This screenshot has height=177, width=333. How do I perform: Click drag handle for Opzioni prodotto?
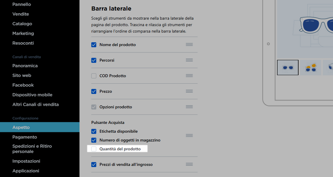(189, 107)
